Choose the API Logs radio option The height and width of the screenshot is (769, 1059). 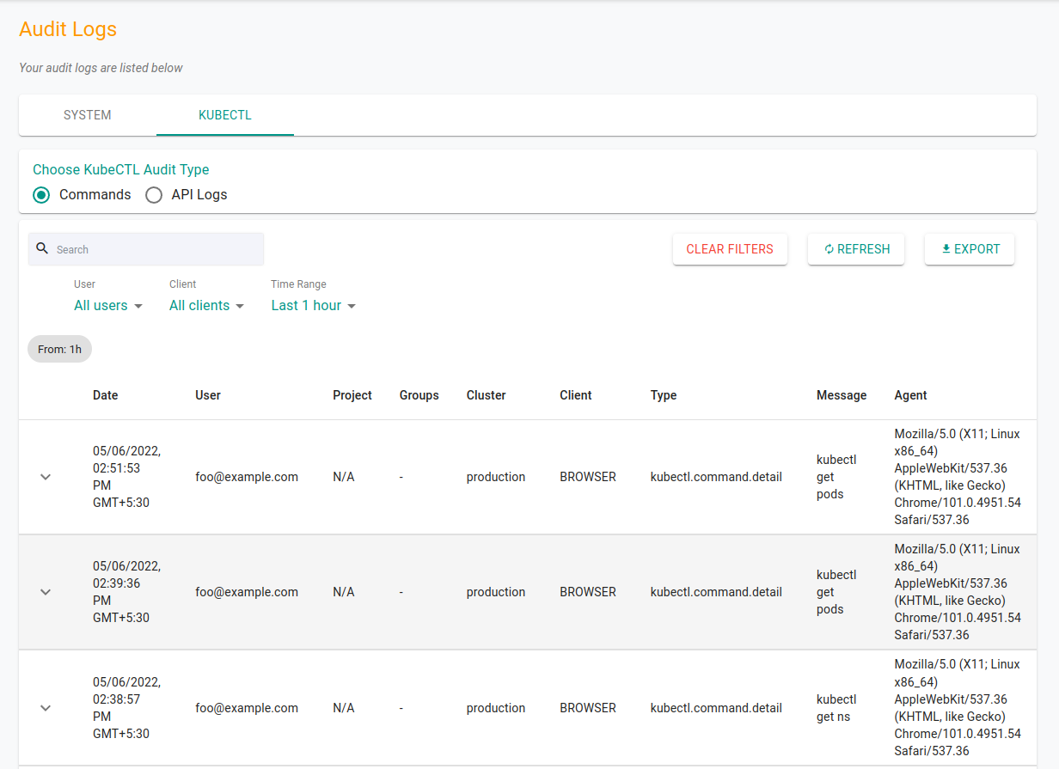pyautogui.click(x=154, y=194)
